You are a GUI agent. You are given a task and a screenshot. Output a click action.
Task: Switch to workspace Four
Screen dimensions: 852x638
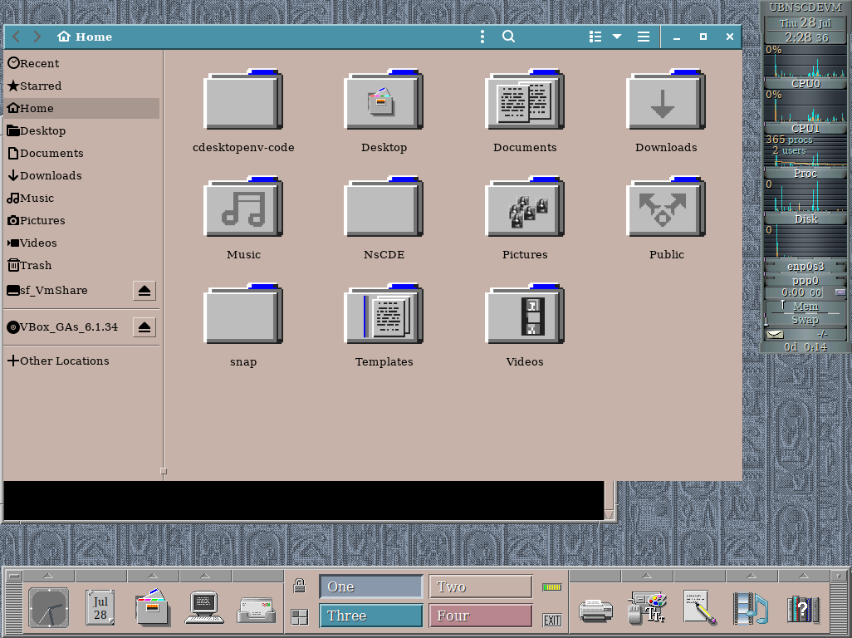480,615
